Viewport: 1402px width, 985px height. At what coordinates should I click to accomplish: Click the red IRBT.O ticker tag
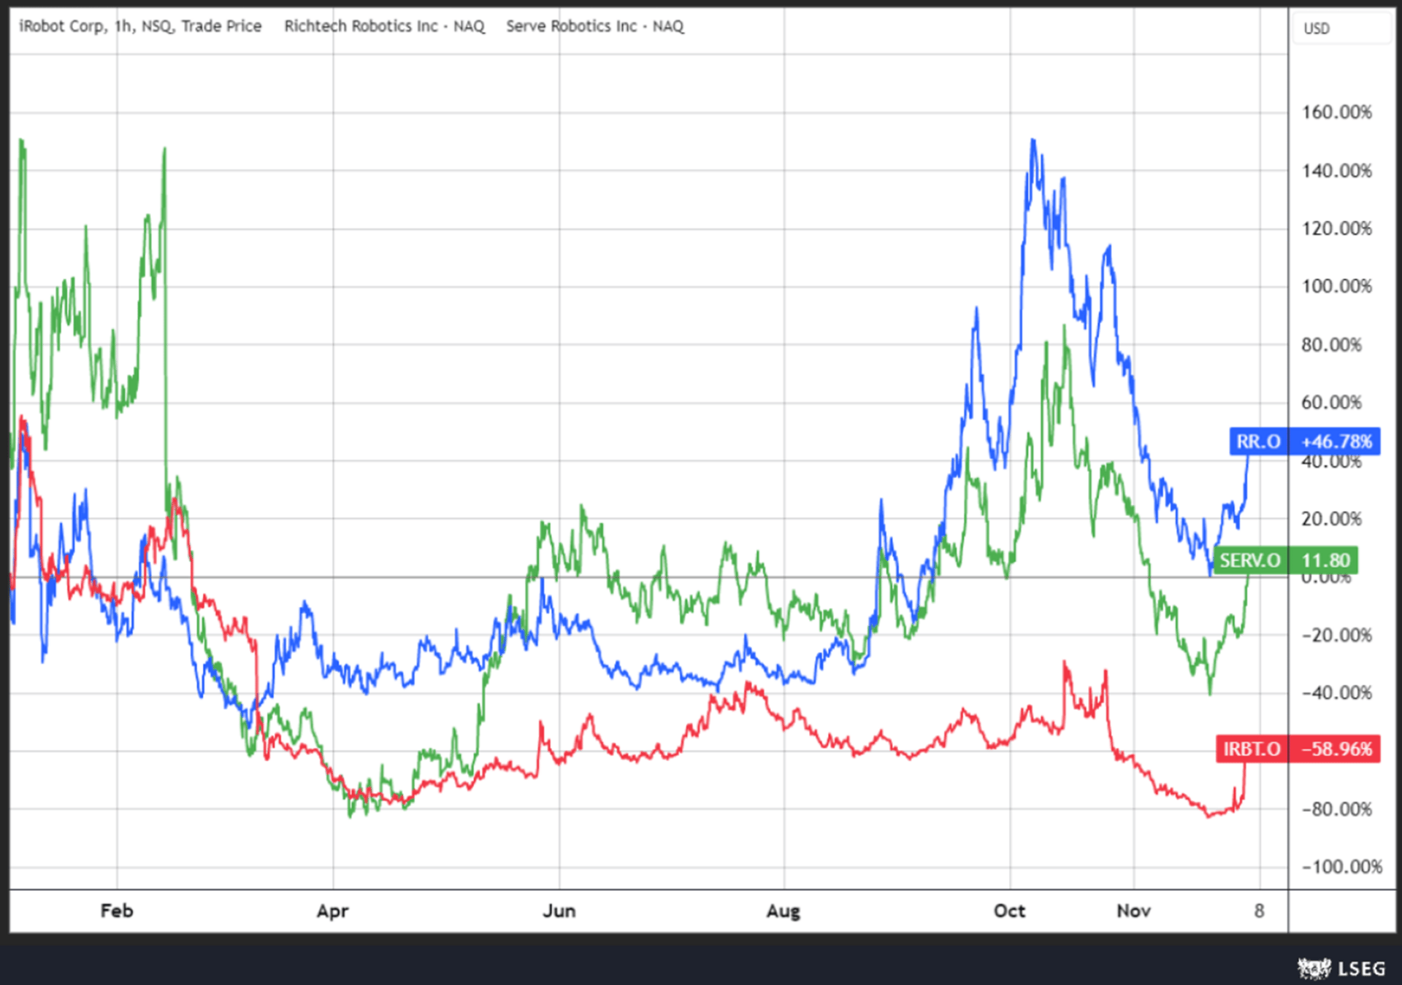click(x=1252, y=749)
